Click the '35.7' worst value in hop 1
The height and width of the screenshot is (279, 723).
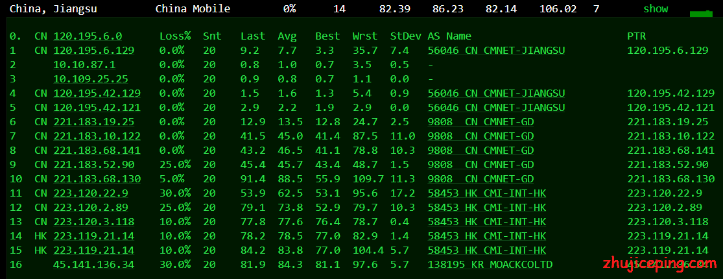pos(365,51)
